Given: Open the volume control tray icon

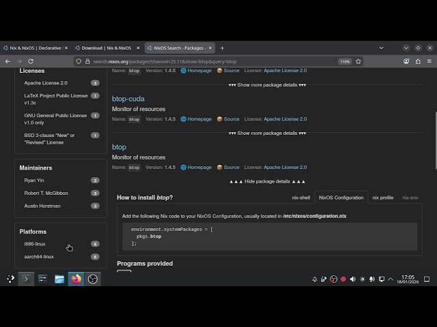Looking at the screenshot, I should [353, 279].
